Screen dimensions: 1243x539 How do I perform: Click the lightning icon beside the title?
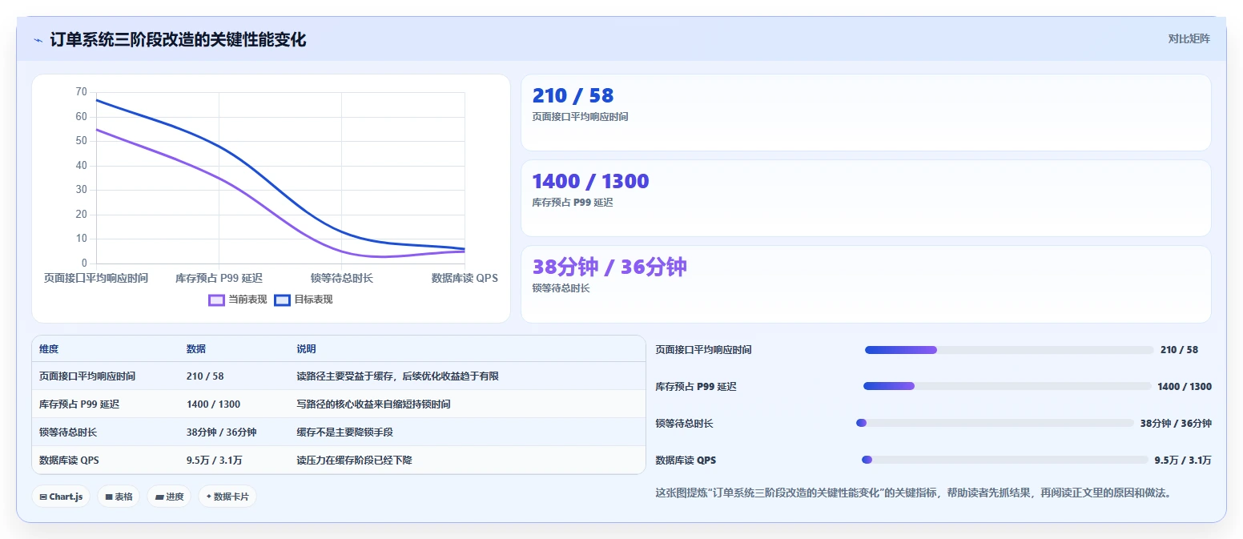pyautogui.click(x=38, y=40)
